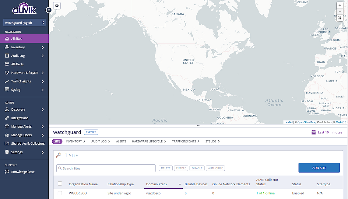Toggle the select-all checkbox in table header
The image size is (348, 199).
tap(60, 183)
